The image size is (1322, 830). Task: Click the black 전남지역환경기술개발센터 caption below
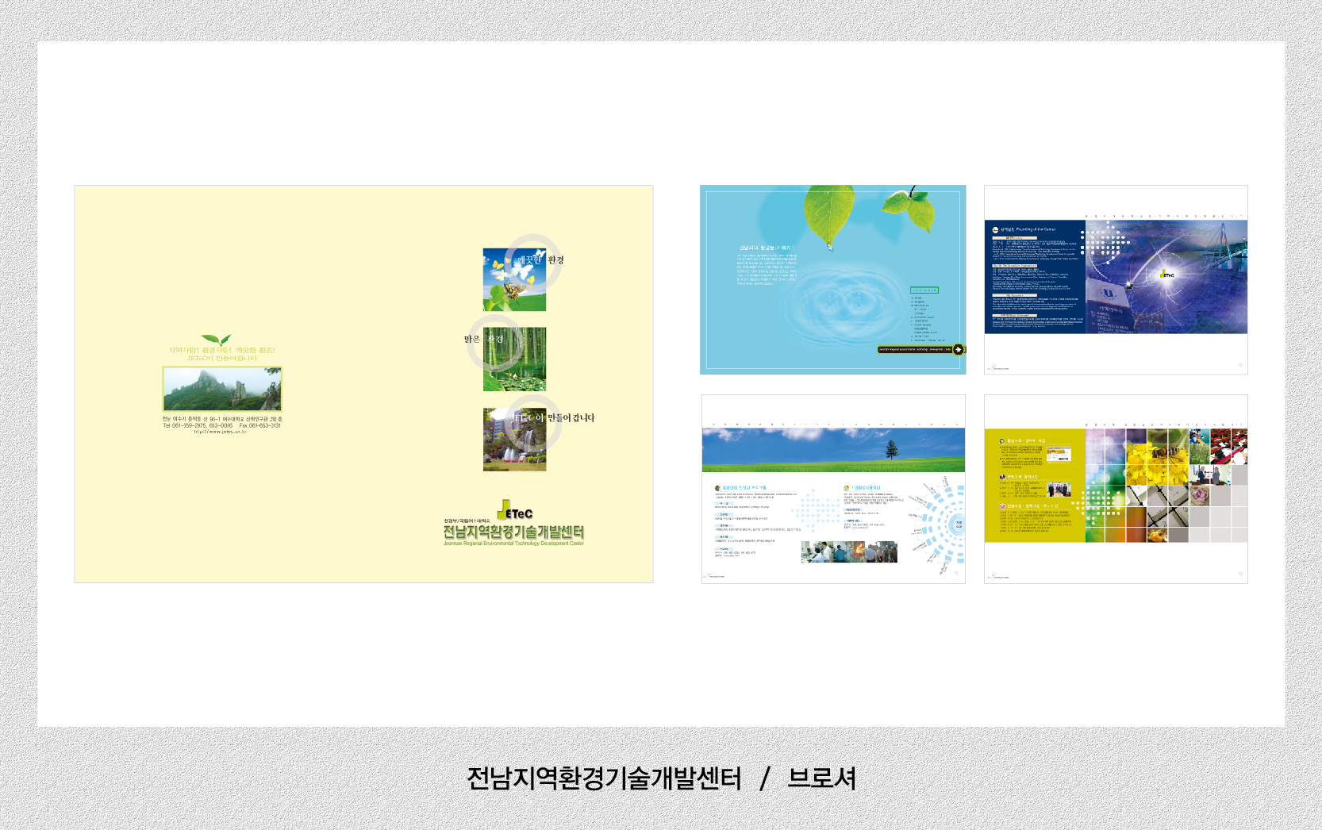604,778
